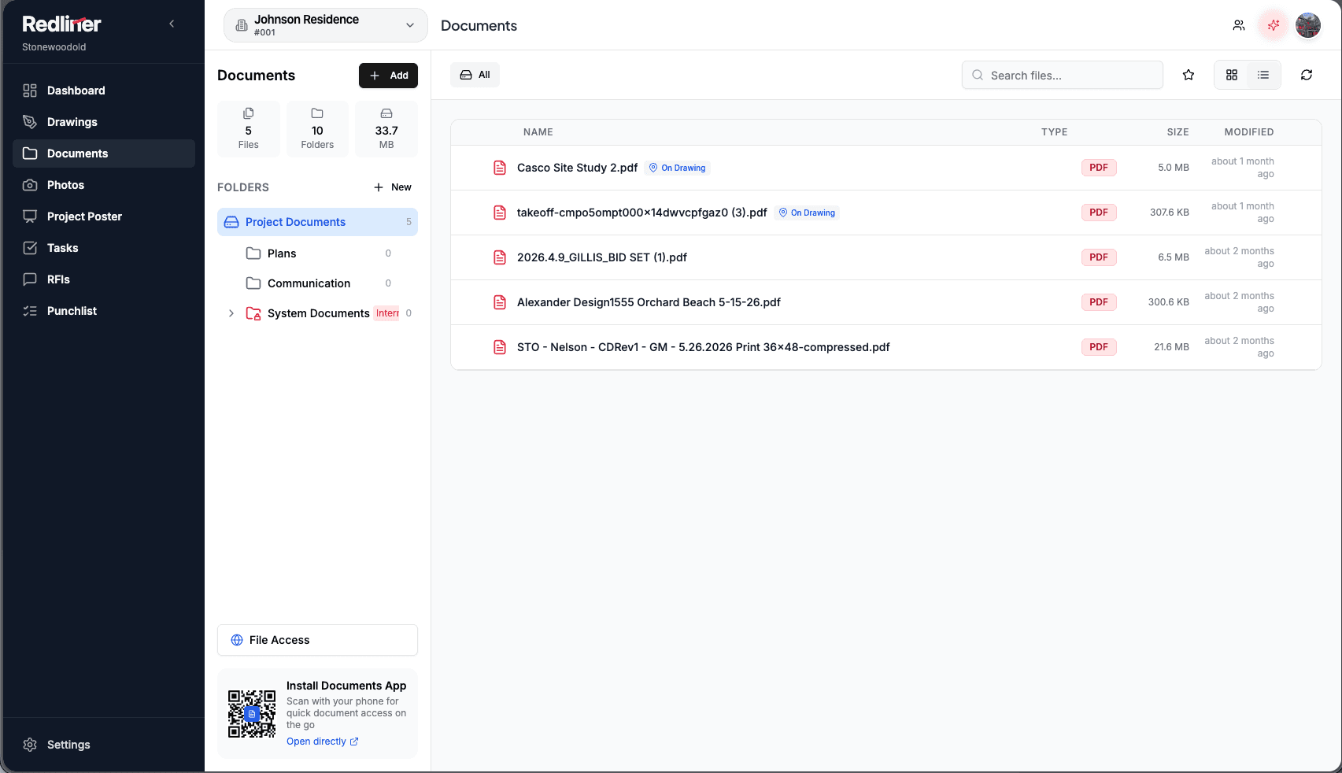This screenshot has height=773, width=1342.
Task: Open the Punchlist page
Action: pos(104,311)
